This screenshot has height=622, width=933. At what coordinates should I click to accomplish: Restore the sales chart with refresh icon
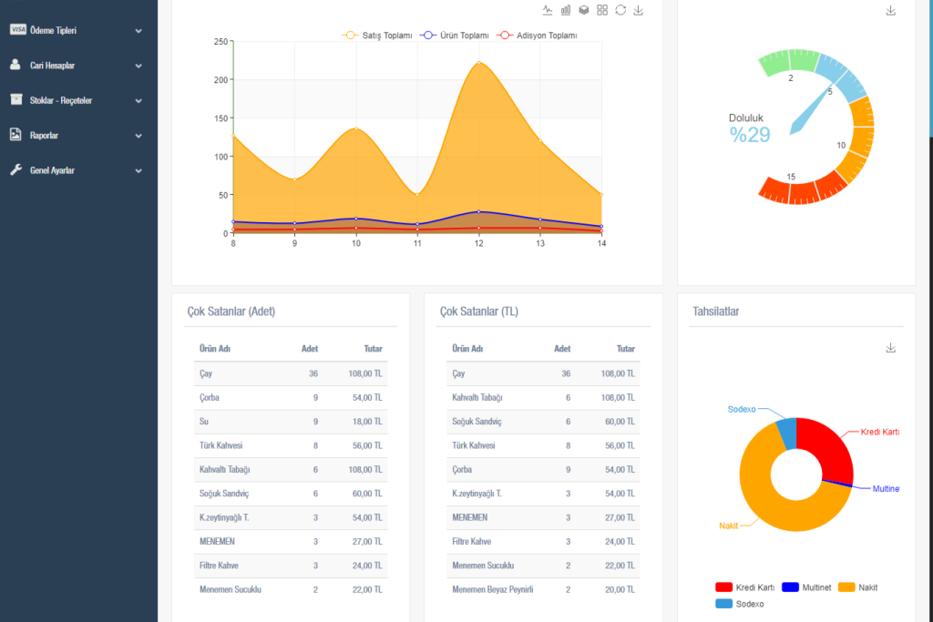pos(620,10)
